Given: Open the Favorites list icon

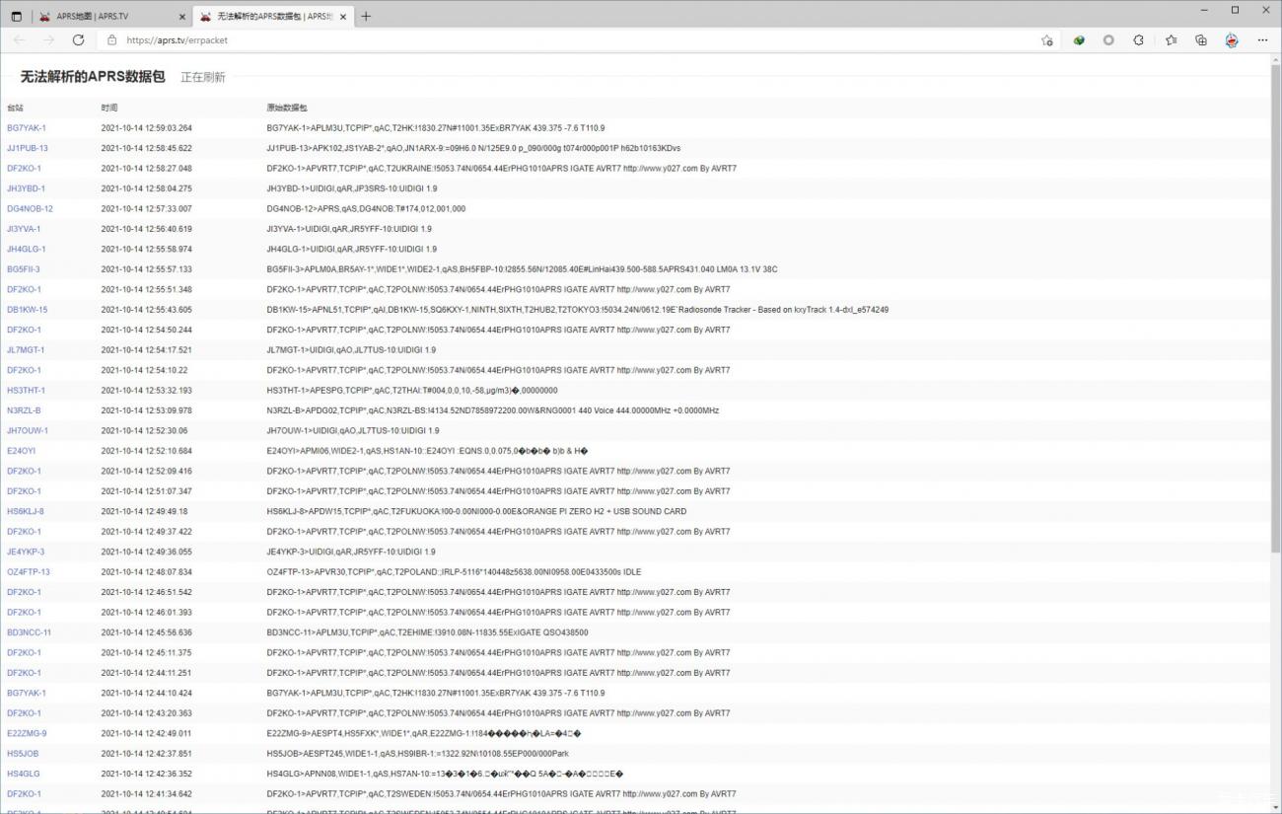Looking at the screenshot, I should pyautogui.click(x=1171, y=40).
